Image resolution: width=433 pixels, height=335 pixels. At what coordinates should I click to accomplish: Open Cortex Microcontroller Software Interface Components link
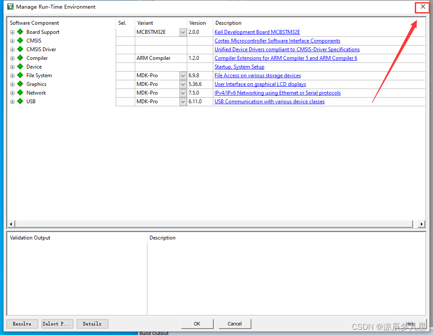[x=277, y=41]
